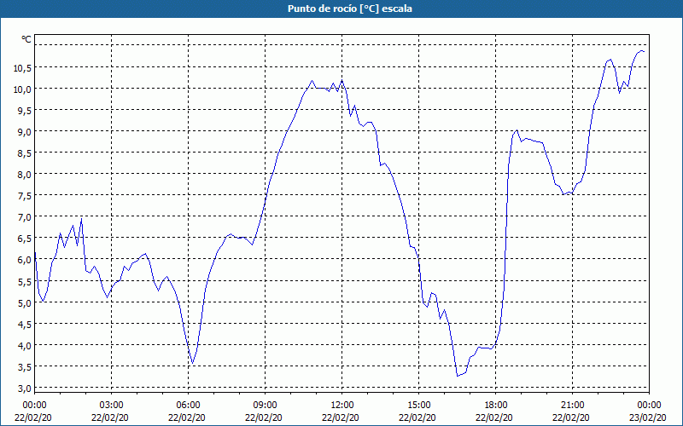Click the 00:00 time label dated 22/02/20

34,406
